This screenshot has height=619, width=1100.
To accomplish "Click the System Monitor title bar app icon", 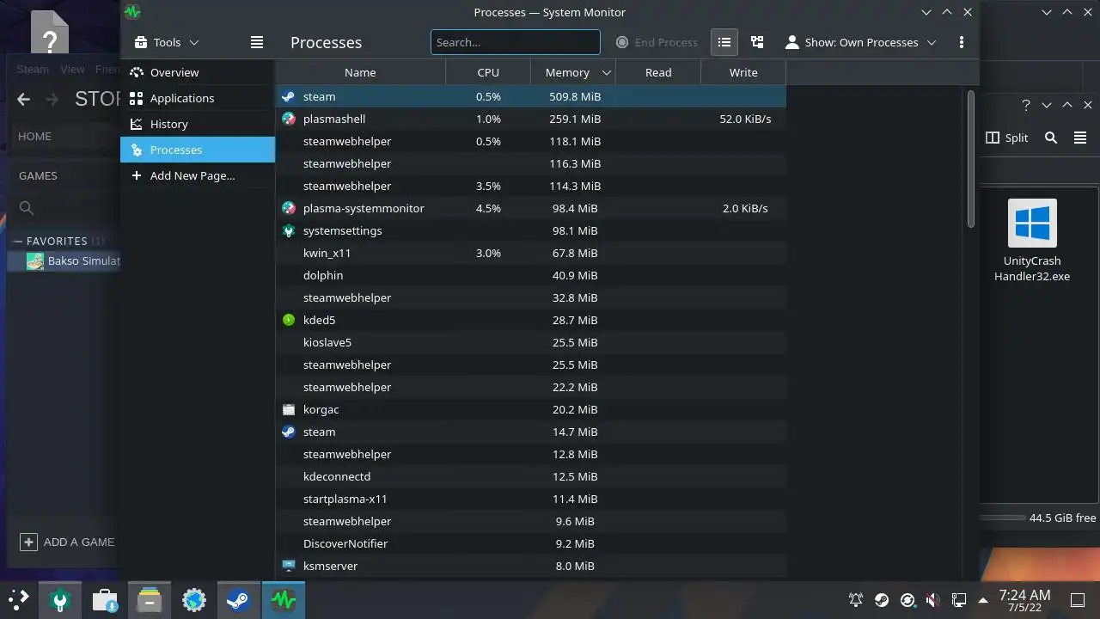I will coord(131,12).
